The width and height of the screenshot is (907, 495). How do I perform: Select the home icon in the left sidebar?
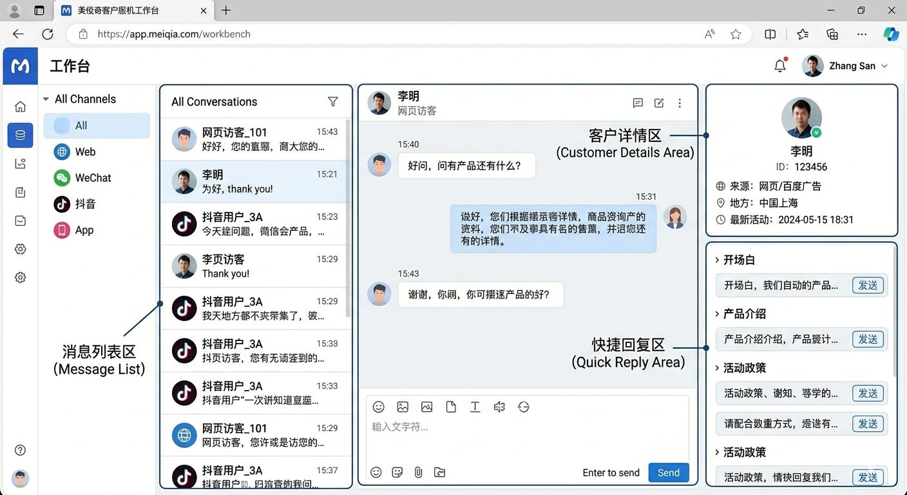pos(20,106)
